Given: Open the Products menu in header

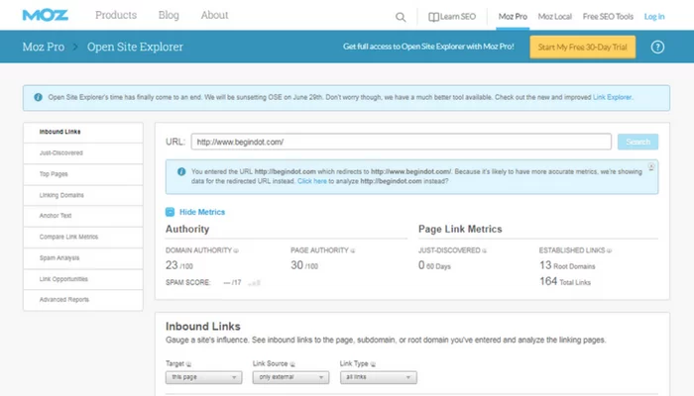Looking at the screenshot, I should point(116,16).
